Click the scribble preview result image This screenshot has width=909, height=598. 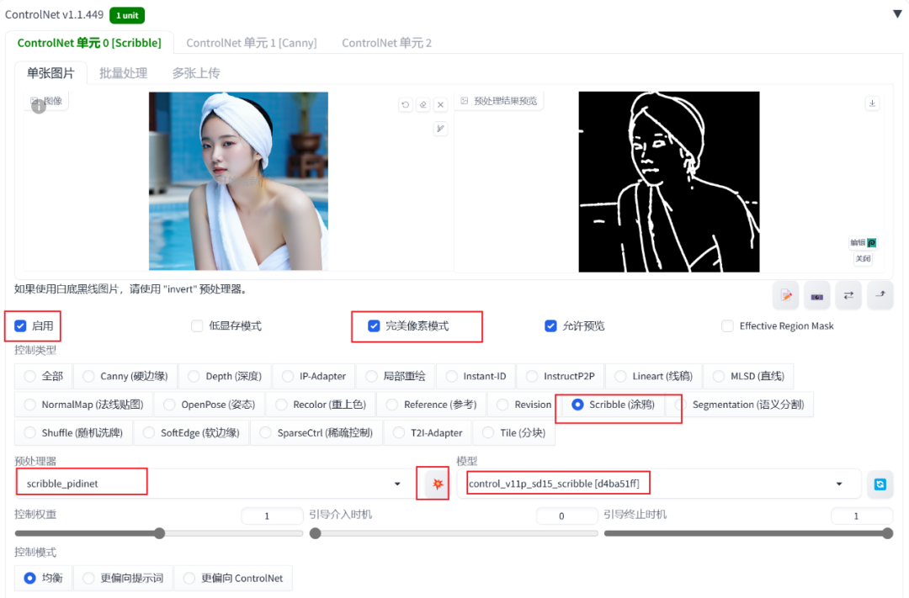pos(669,182)
